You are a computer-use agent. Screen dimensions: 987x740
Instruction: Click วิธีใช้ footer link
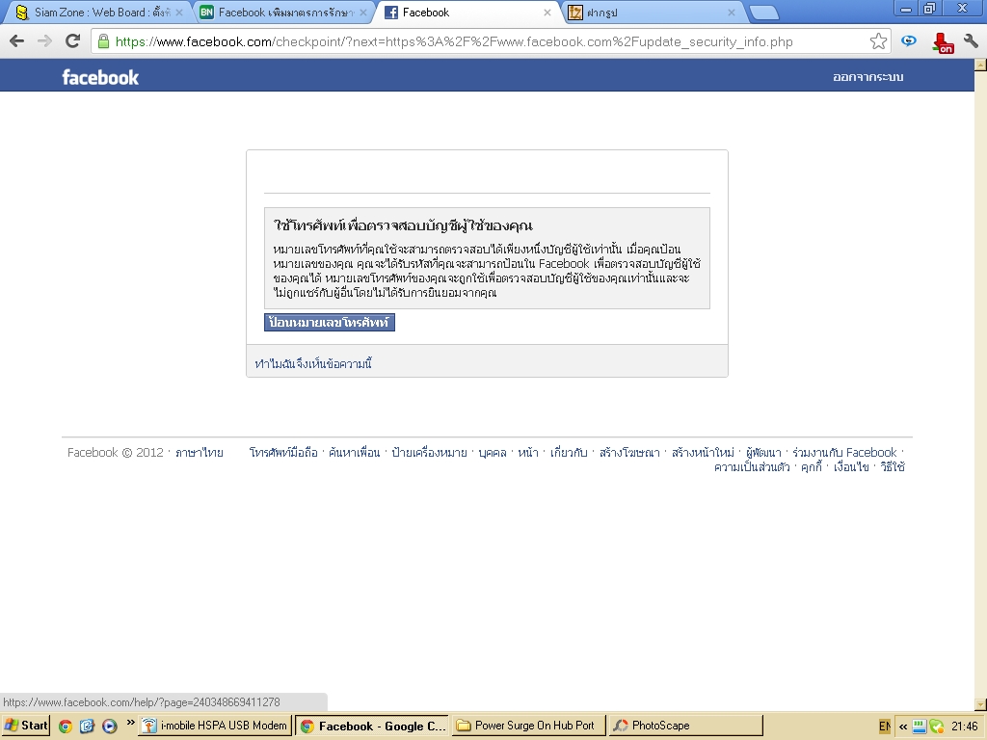click(x=893, y=467)
